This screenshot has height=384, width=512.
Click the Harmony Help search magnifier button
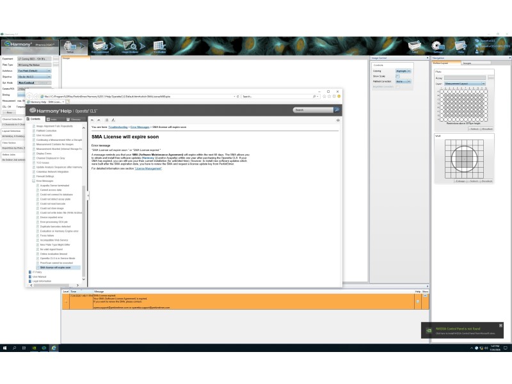pyautogui.click(x=337, y=110)
